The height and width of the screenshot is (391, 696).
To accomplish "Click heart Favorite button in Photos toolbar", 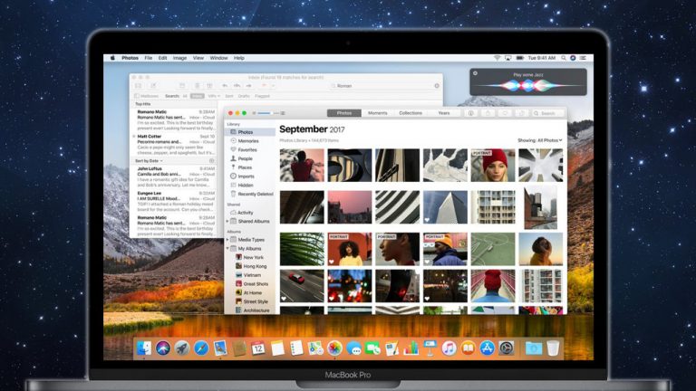I will click(x=505, y=113).
